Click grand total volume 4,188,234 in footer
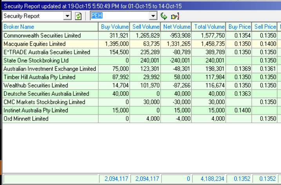The image size is (281, 185). click(x=209, y=179)
